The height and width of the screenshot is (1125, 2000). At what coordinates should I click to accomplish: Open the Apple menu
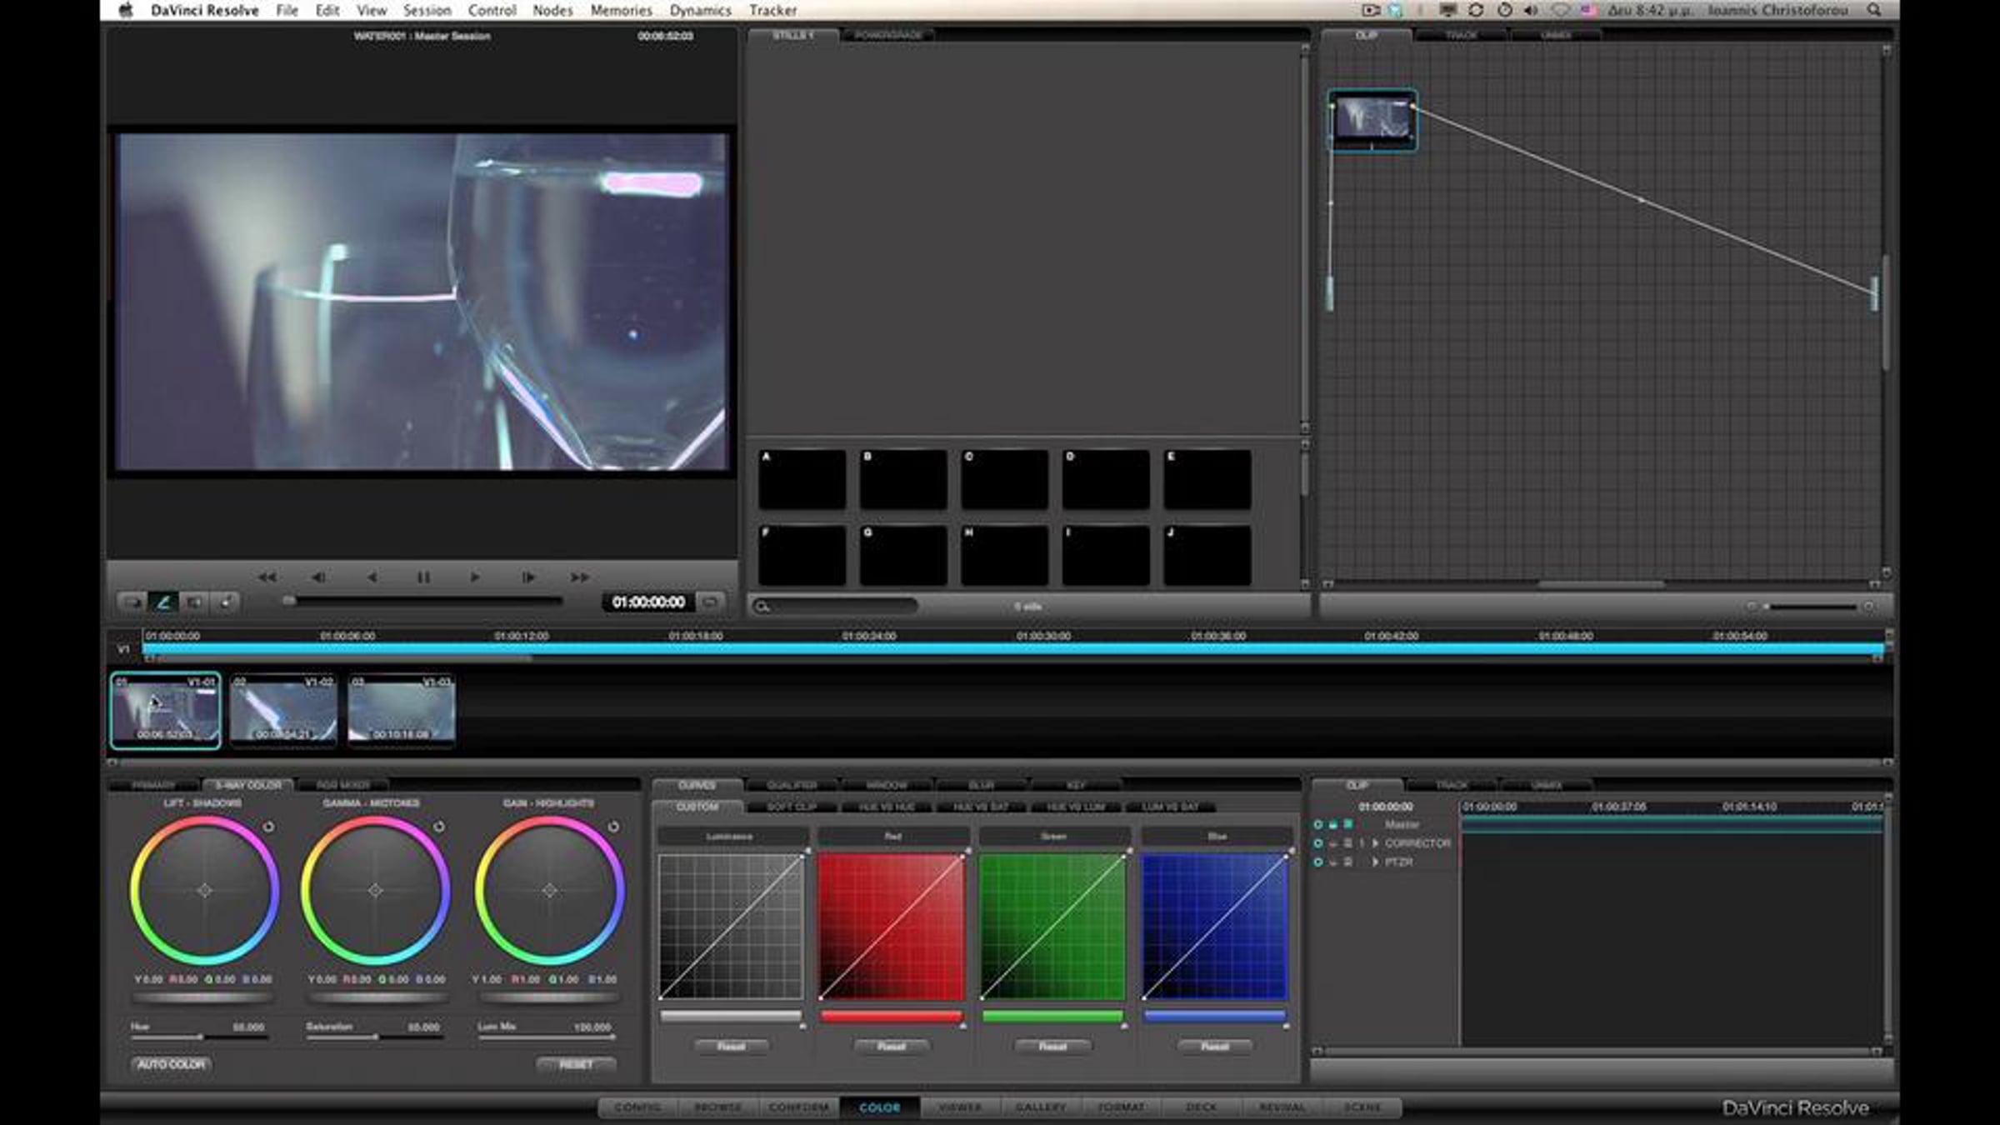(x=126, y=10)
